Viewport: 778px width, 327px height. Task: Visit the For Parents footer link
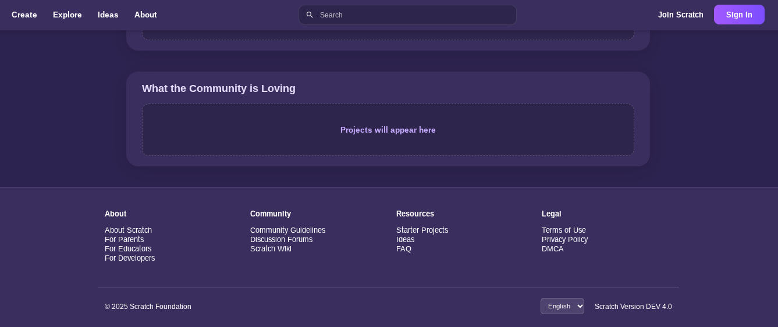[x=124, y=240]
